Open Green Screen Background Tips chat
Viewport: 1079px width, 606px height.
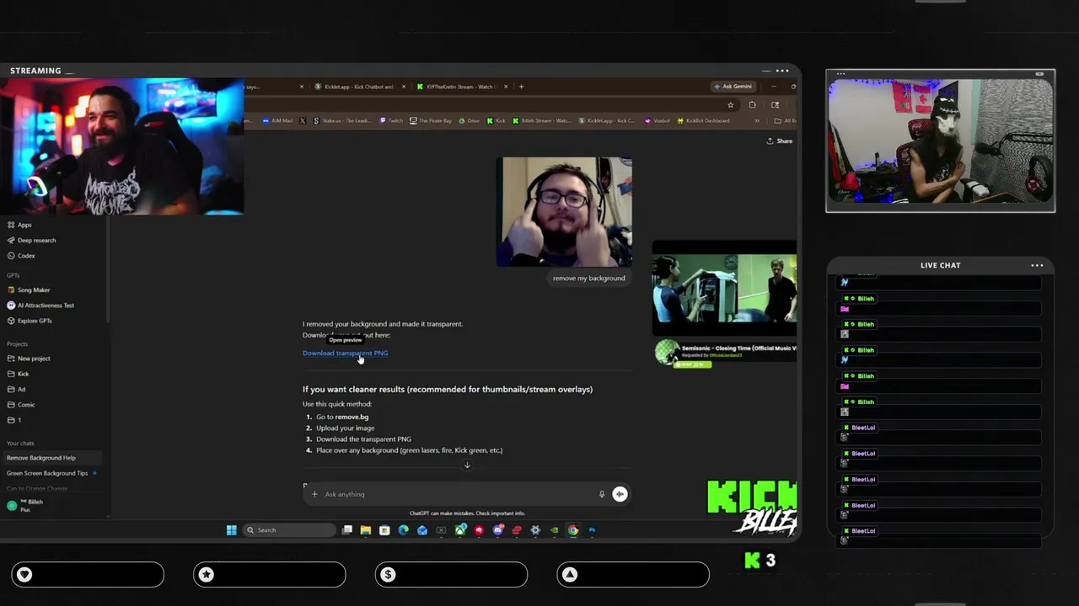[51, 473]
